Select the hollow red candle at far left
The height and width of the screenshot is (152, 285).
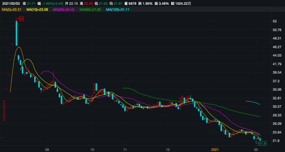click(4, 110)
